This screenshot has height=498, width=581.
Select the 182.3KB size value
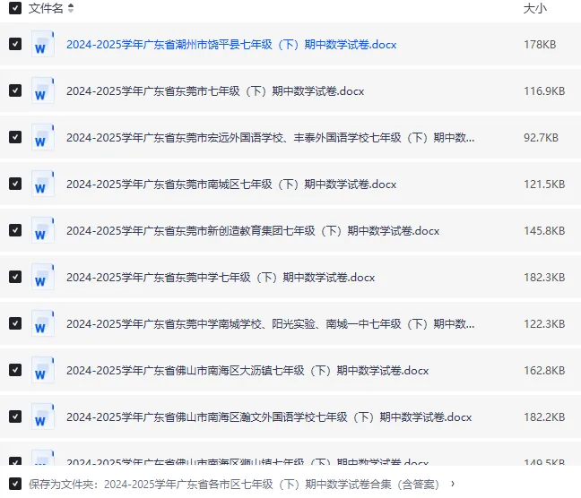coord(544,278)
